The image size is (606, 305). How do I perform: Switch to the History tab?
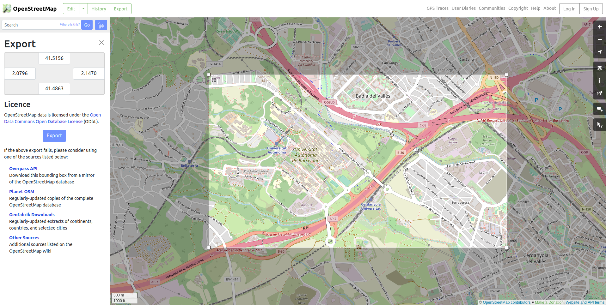[99, 9]
